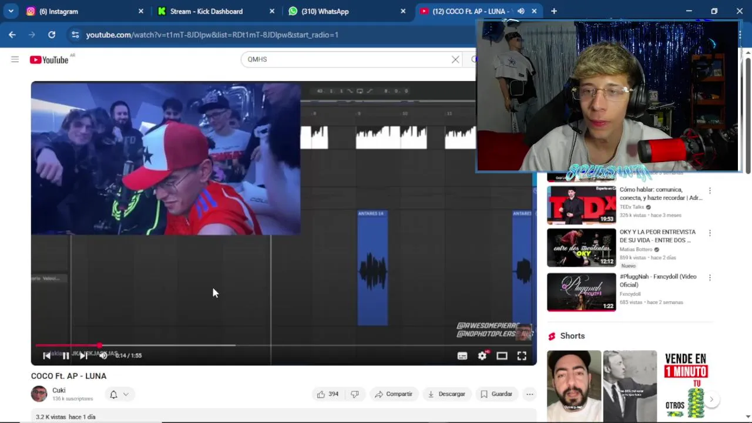Open a new browser tab
This screenshot has height=423, width=752.
point(553,11)
